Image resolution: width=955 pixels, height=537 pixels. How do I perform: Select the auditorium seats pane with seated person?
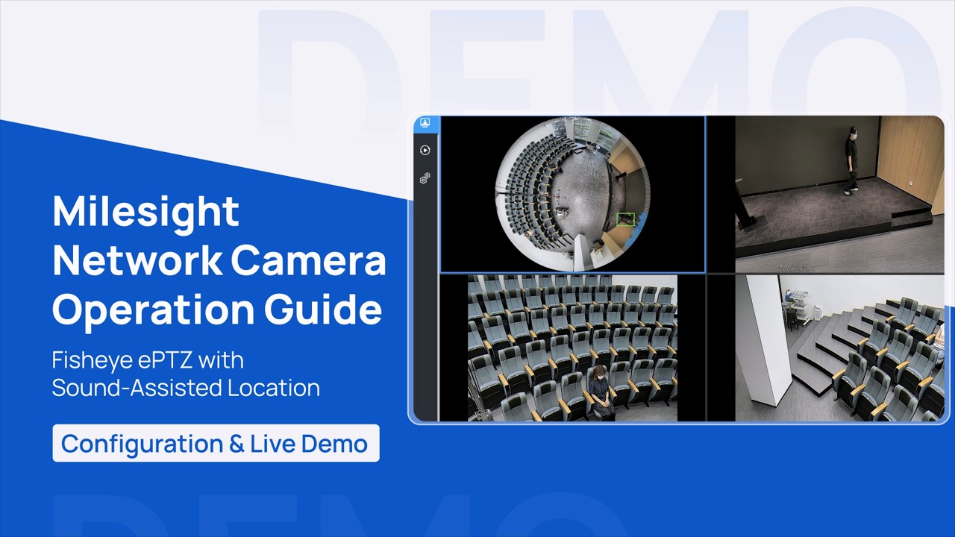[572, 348]
